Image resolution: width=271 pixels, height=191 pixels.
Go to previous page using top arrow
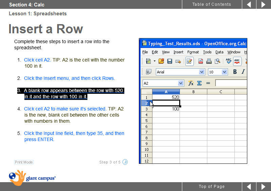click(x=249, y=4)
